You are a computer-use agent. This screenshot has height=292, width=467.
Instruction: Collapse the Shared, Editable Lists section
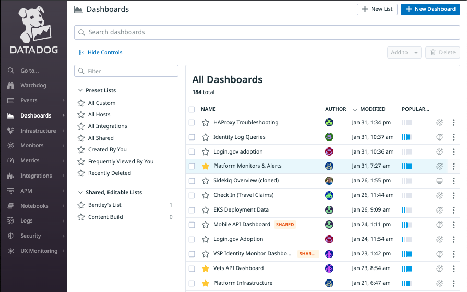[80, 192]
